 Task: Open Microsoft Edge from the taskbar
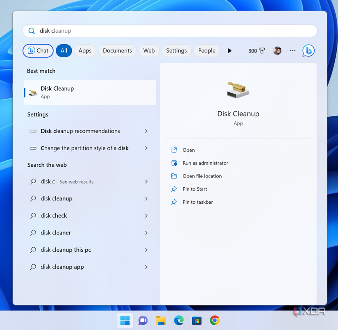click(x=179, y=320)
